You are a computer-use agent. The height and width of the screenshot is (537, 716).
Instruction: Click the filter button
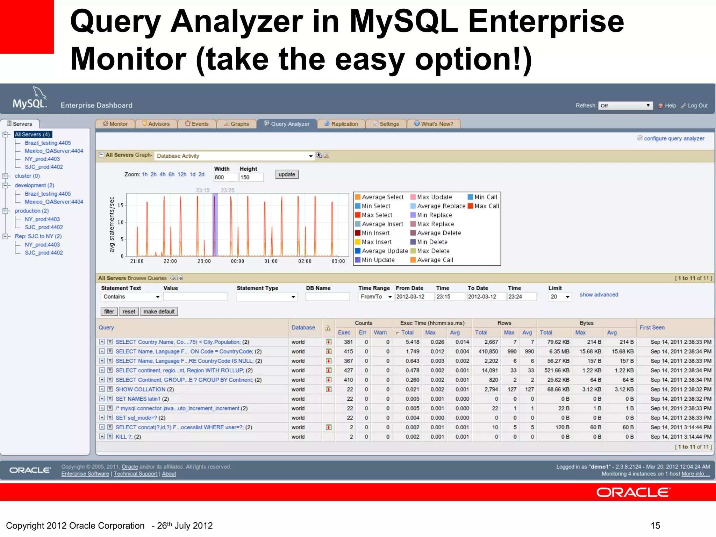point(109,312)
